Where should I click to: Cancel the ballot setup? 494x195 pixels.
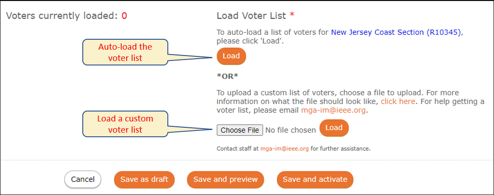(x=82, y=179)
